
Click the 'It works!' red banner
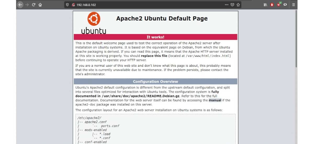click(x=155, y=37)
